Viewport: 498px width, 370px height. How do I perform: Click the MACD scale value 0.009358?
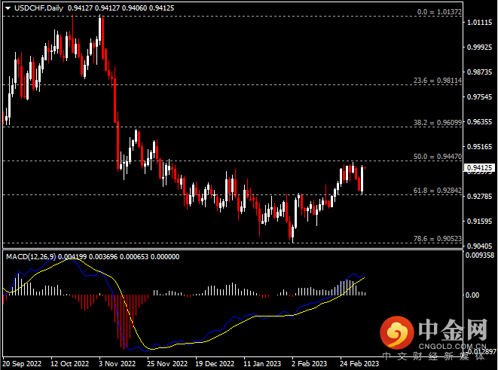(480, 255)
